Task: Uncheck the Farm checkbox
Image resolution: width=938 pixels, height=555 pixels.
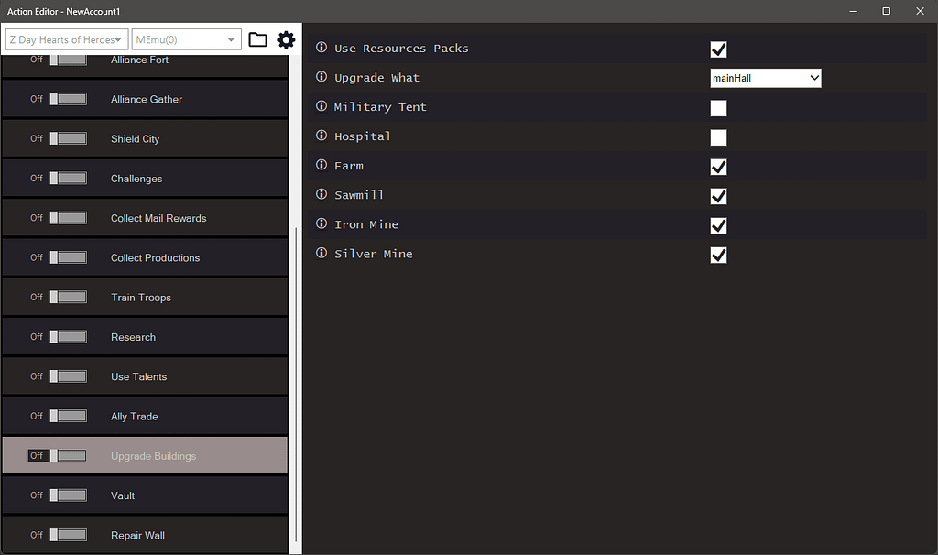Action: [x=718, y=167]
